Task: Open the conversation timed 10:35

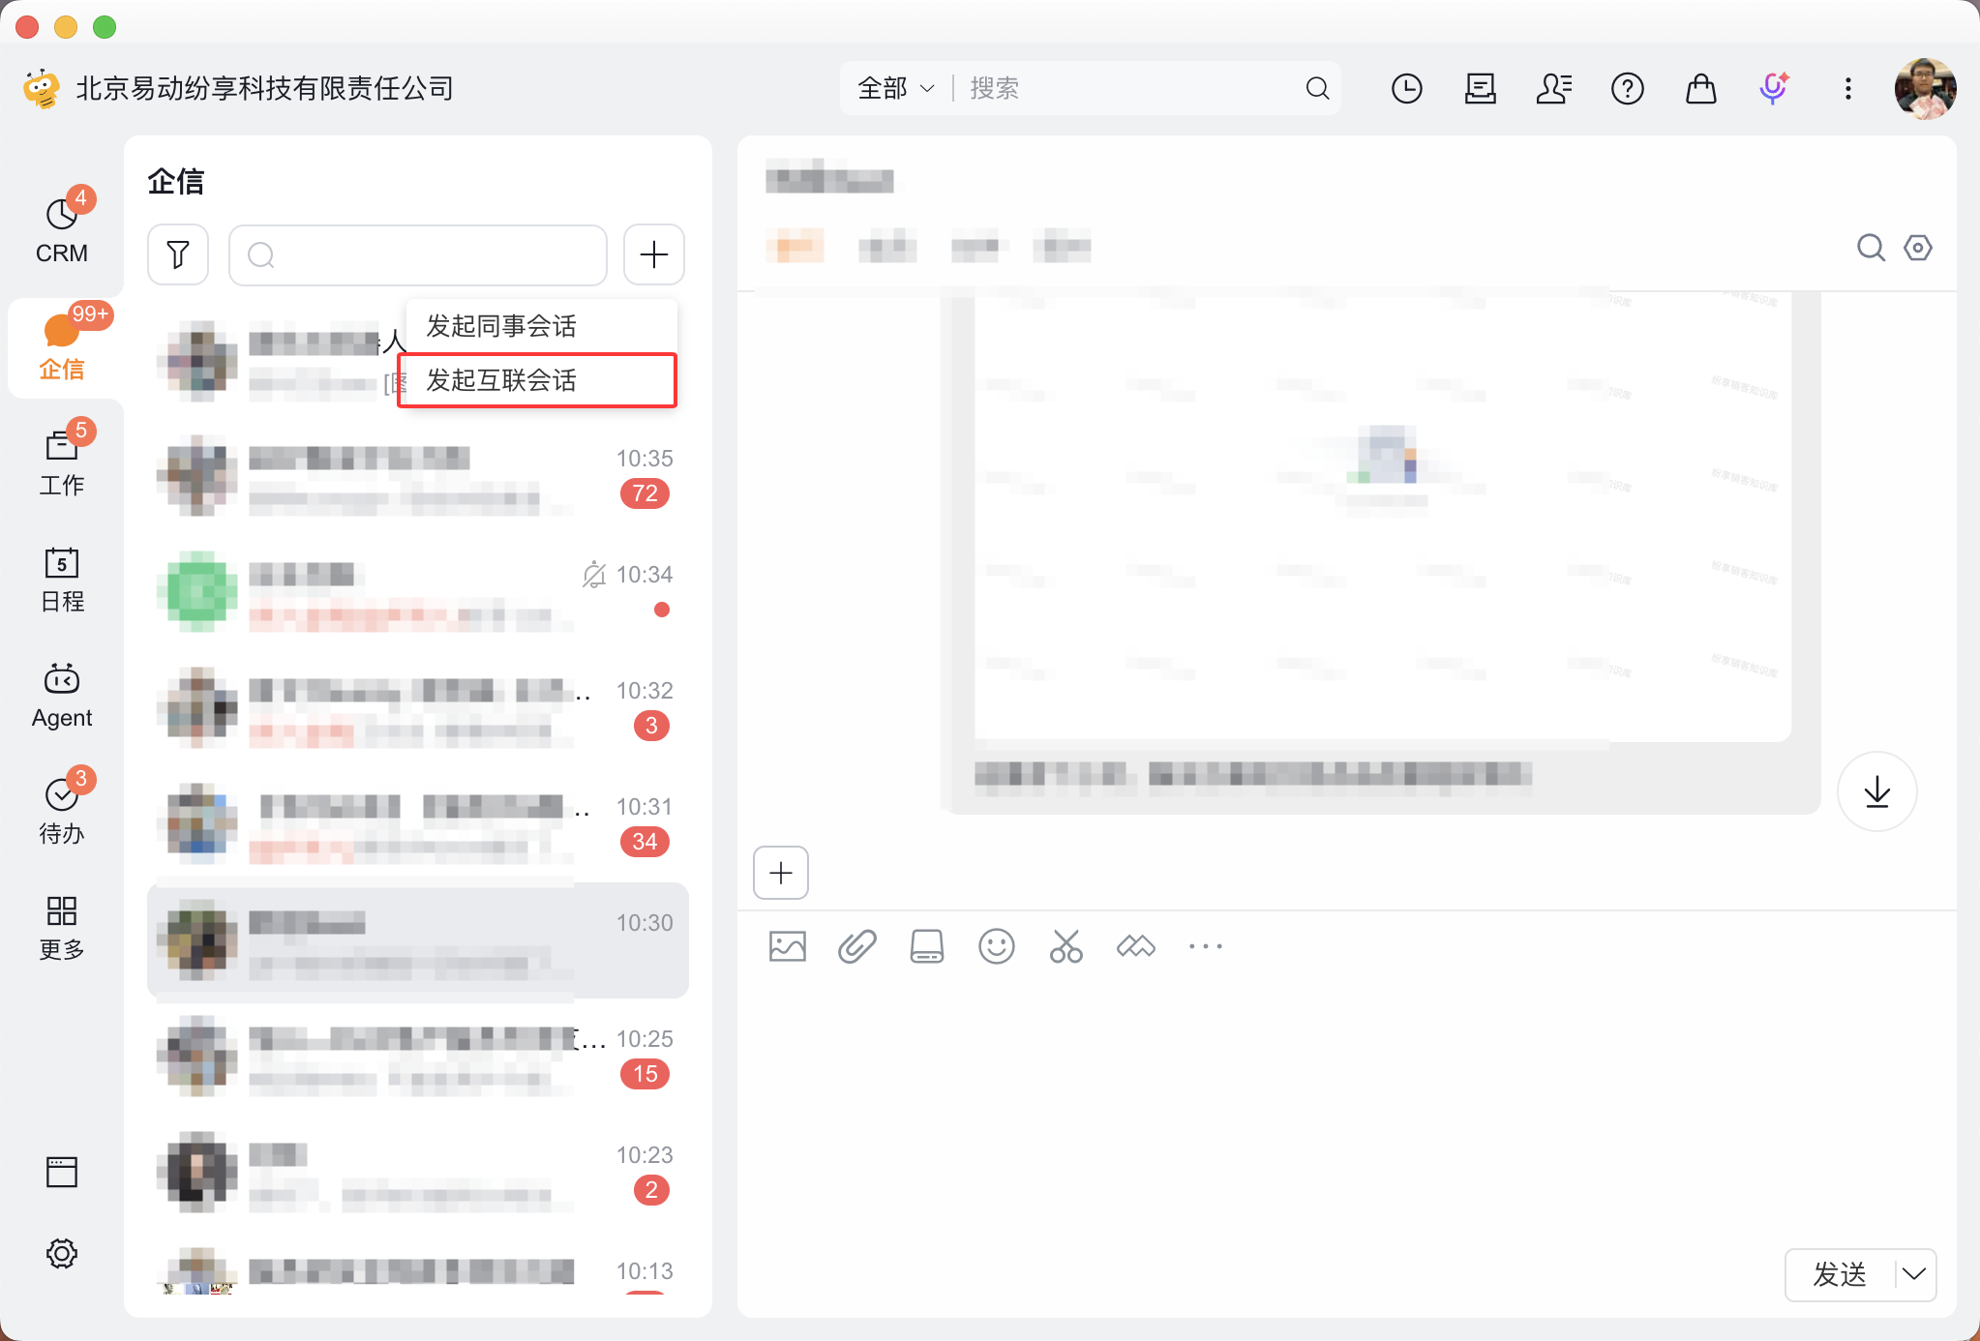Action: point(418,475)
